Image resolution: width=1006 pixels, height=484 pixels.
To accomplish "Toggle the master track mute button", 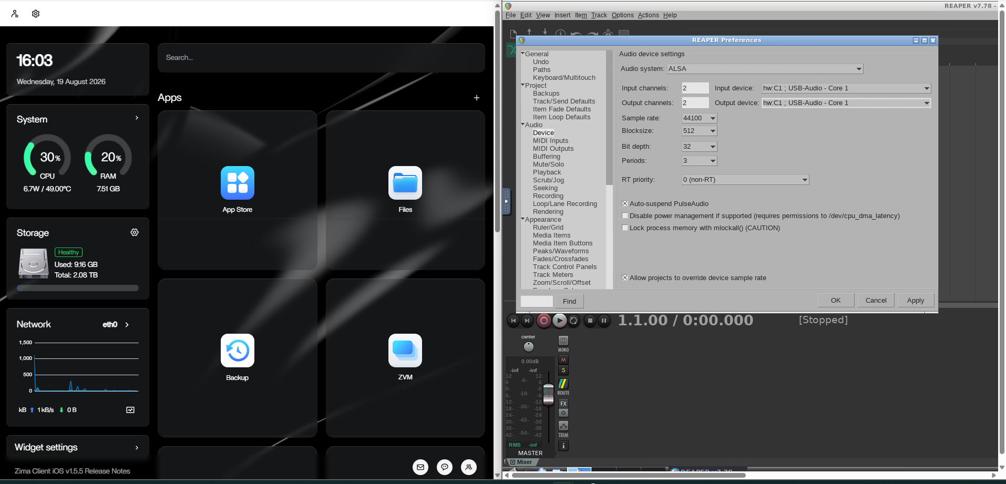I will pyautogui.click(x=563, y=360).
